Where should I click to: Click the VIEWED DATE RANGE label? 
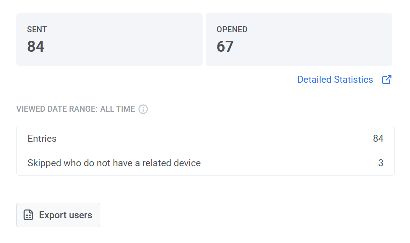[x=56, y=109]
